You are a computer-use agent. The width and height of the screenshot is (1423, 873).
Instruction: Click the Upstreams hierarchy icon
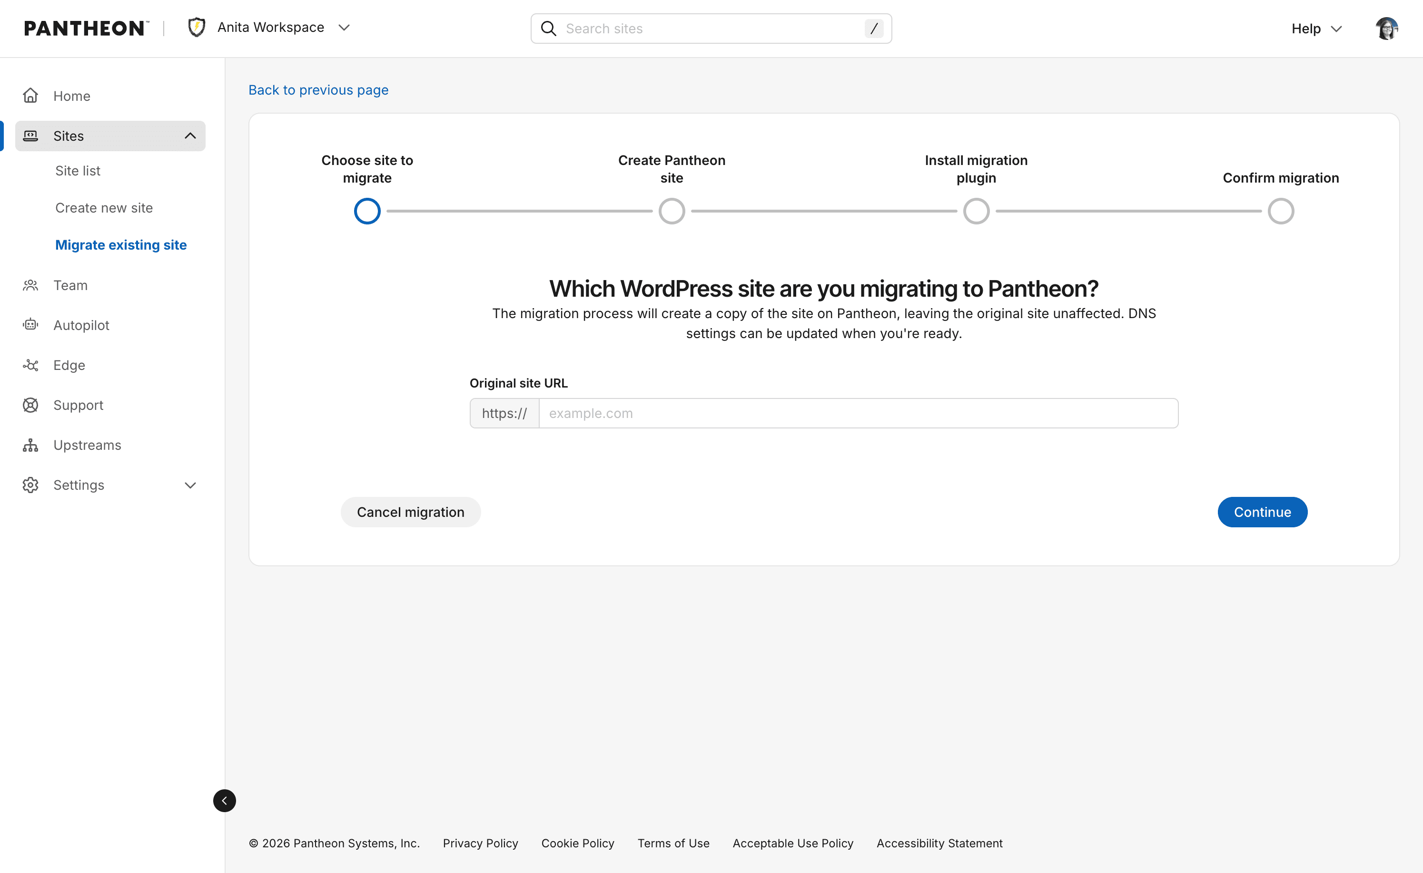[x=30, y=445]
